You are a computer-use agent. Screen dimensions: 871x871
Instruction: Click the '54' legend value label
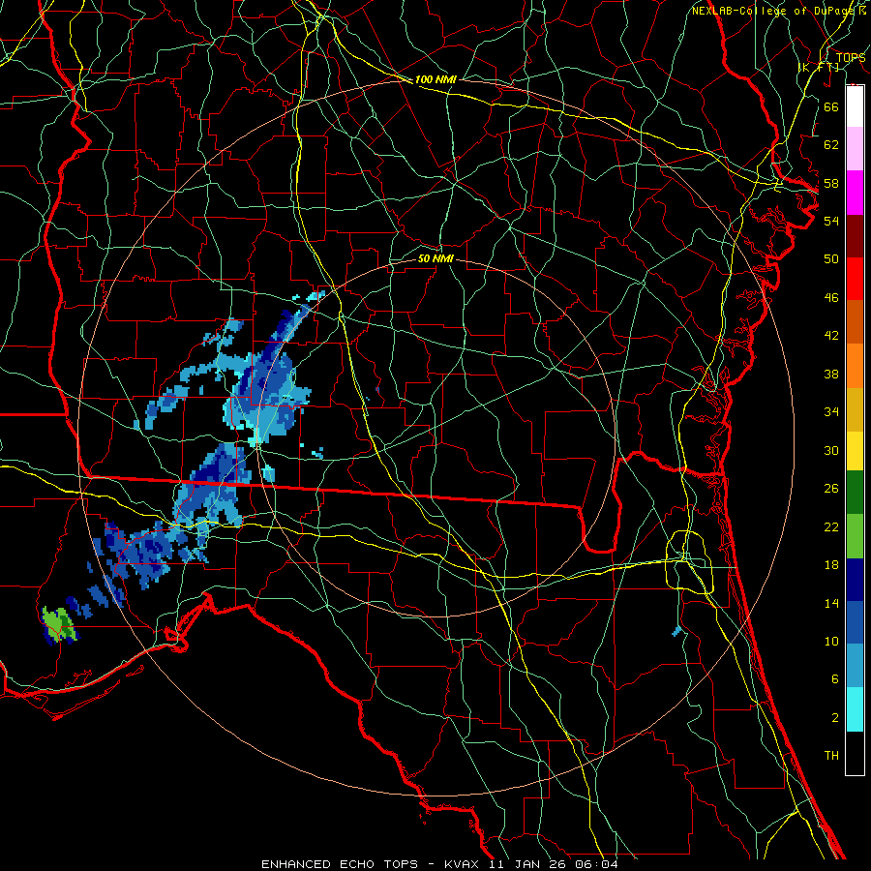pos(831,221)
